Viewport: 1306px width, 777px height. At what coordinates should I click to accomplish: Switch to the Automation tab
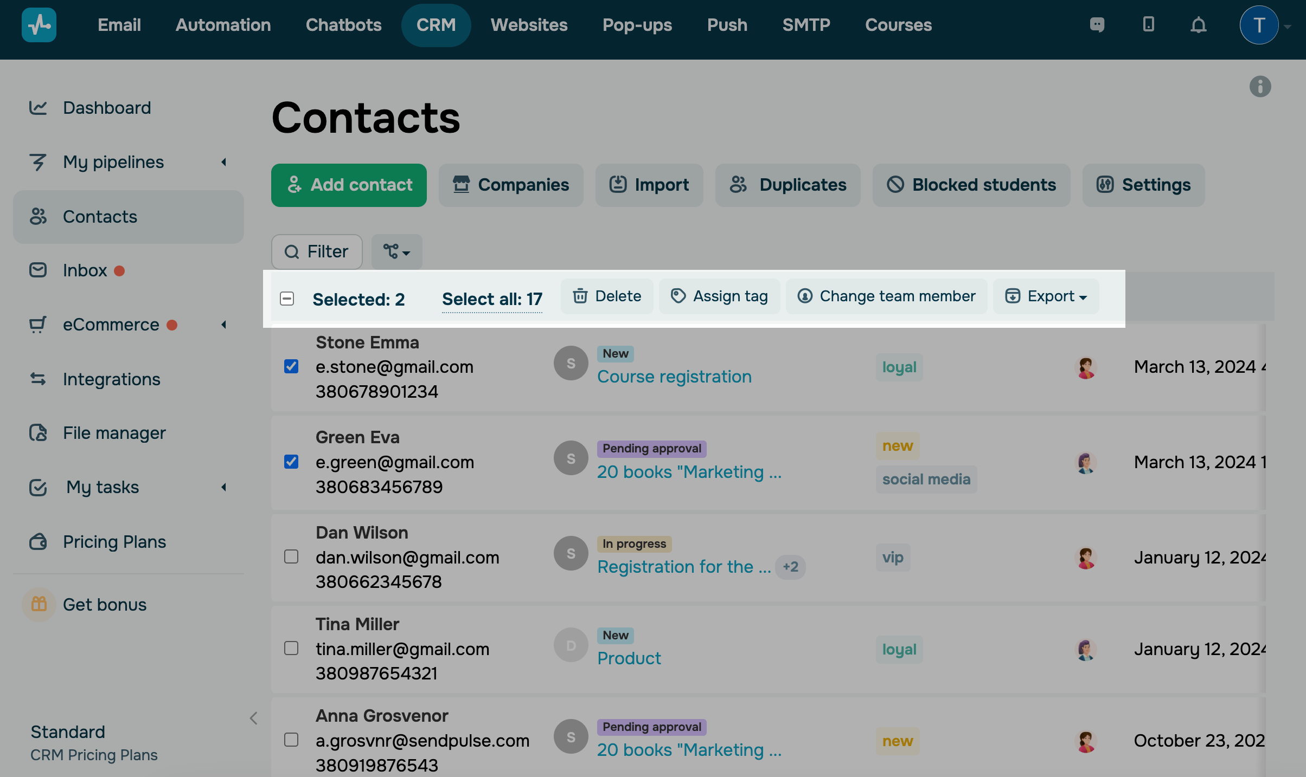[x=223, y=25]
